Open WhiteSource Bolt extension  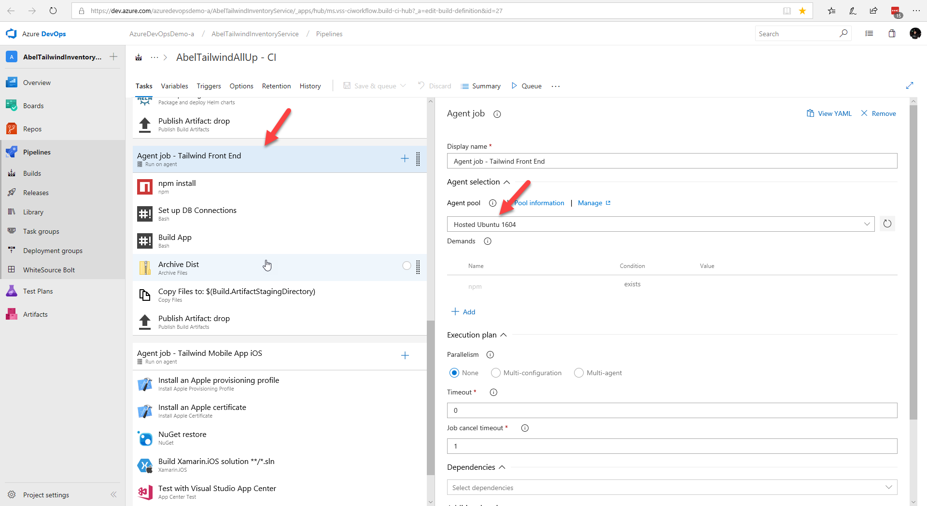coord(49,270)
